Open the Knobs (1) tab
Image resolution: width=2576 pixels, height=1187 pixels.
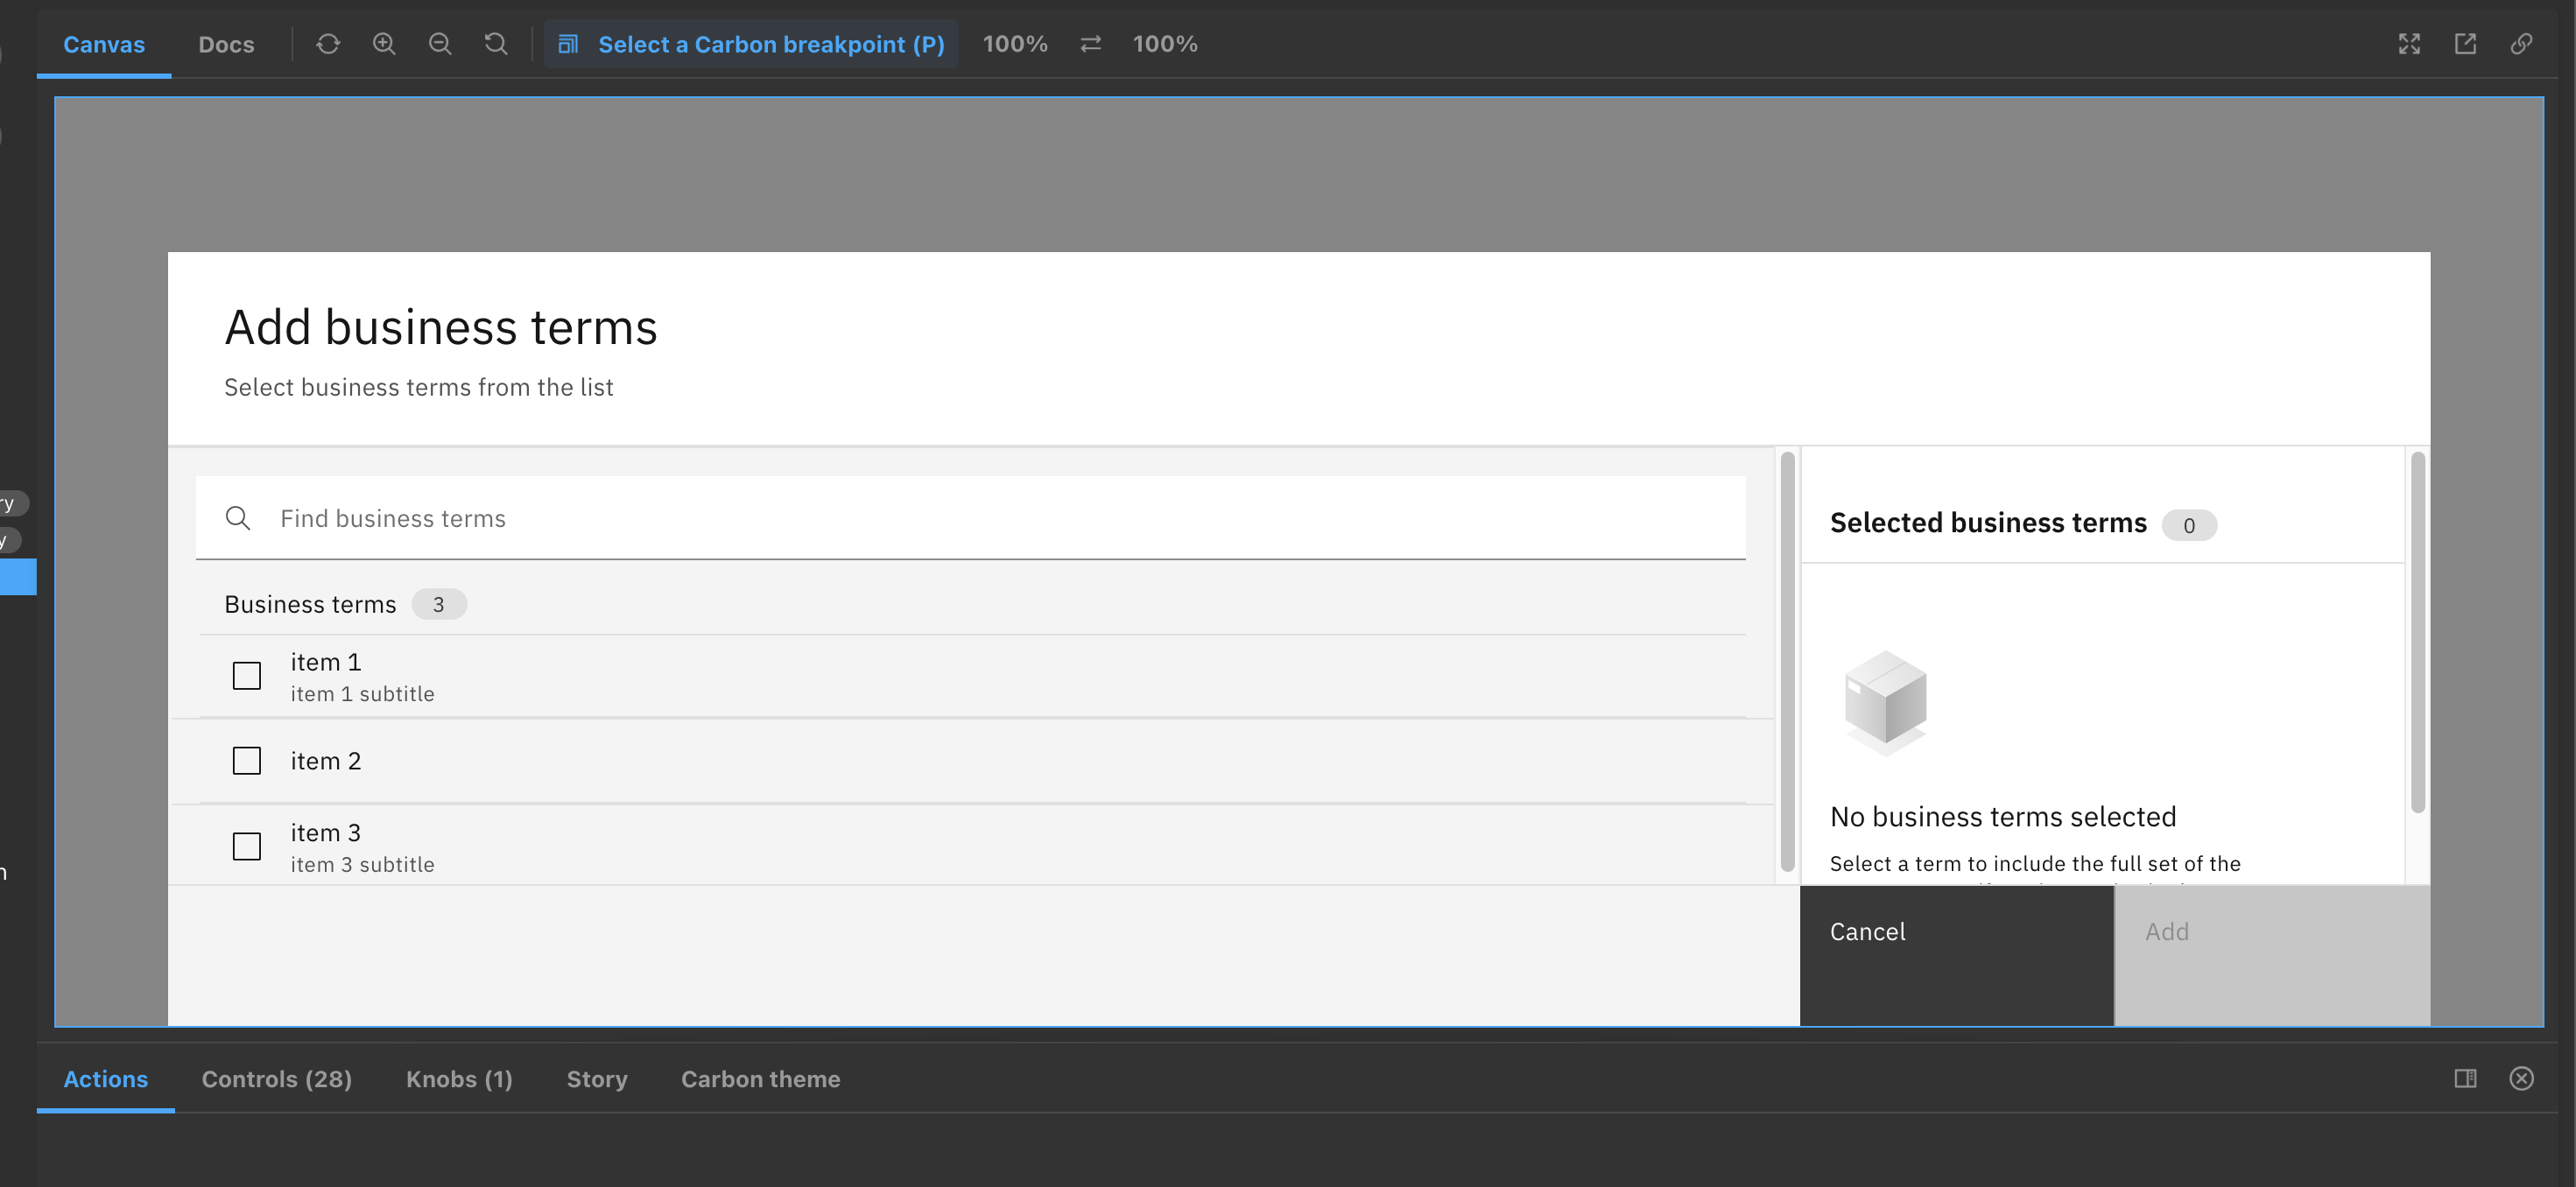point(459,1079)
